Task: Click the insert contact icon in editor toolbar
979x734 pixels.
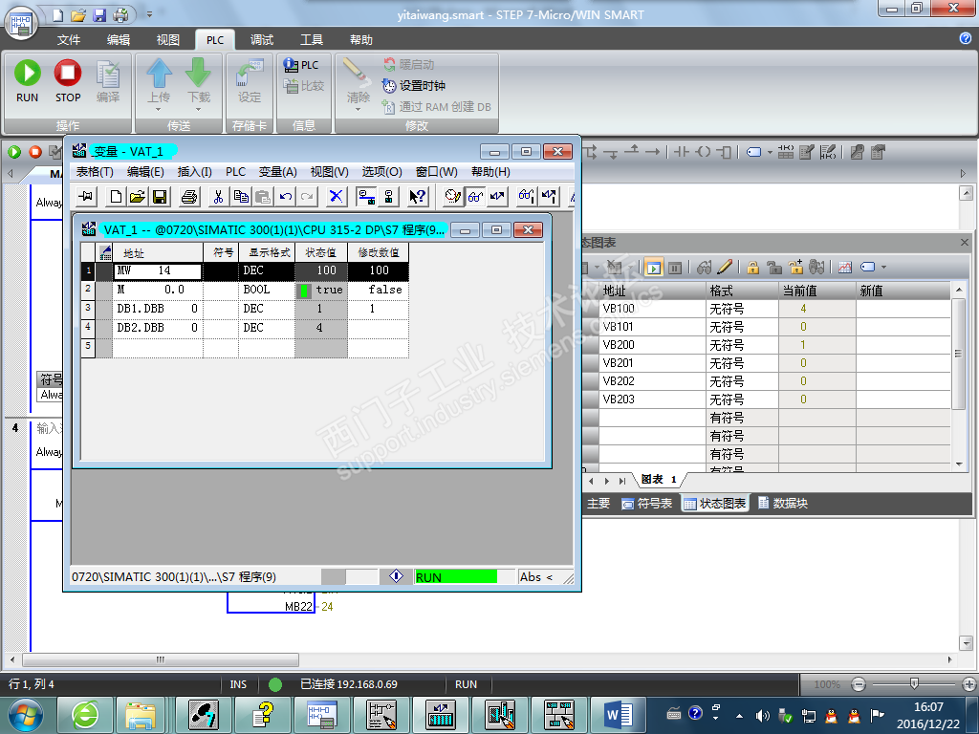Action: 681,152
